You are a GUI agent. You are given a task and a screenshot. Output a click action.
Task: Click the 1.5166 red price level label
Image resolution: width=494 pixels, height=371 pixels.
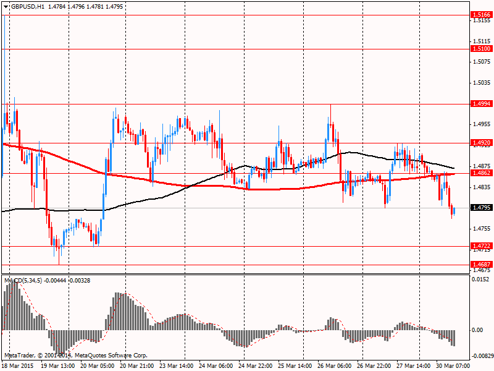pos(482,14)
